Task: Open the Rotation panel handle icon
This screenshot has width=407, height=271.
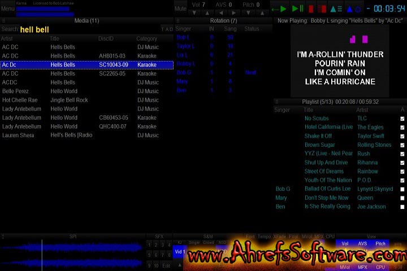Action: point(177,20)
